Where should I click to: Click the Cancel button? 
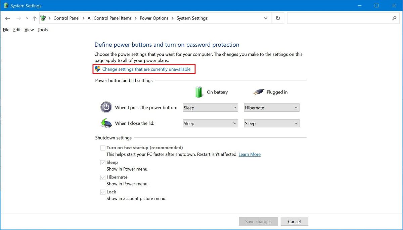[x=294, y=221]
